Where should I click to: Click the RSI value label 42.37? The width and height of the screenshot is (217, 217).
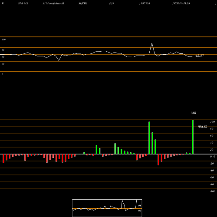click(200, 56)
